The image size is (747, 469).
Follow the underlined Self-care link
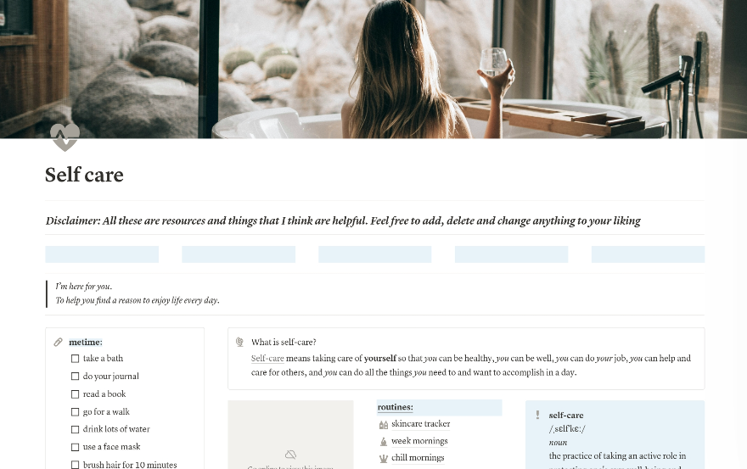pos(267,358)
